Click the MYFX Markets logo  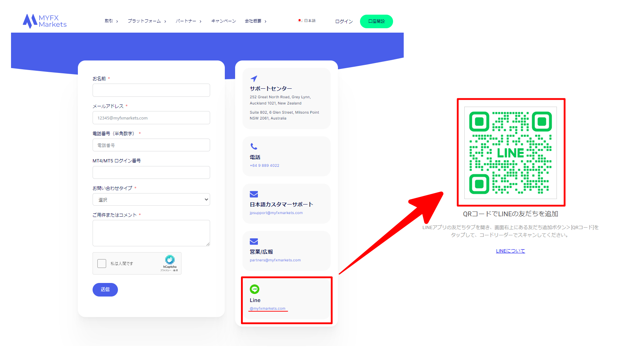(45, 21)
